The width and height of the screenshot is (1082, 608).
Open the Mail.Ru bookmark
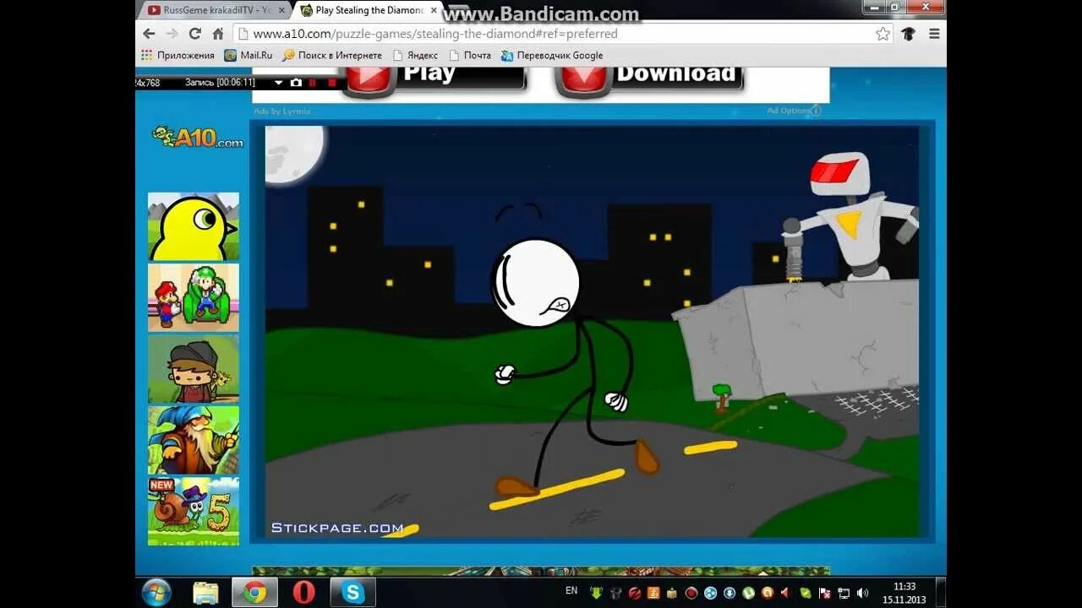click(x=249, y=56)
